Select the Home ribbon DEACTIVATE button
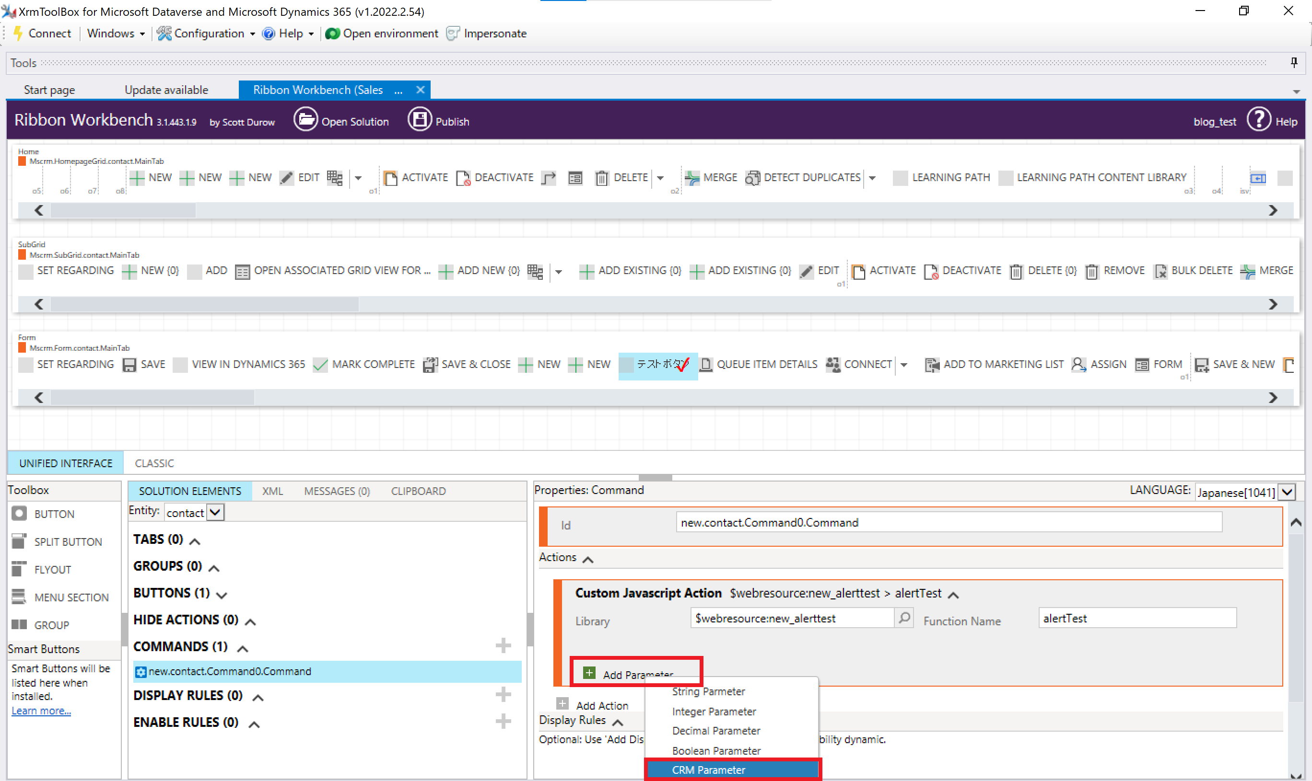The width and height of the screenshot is (1312, 781). (494, 178)
